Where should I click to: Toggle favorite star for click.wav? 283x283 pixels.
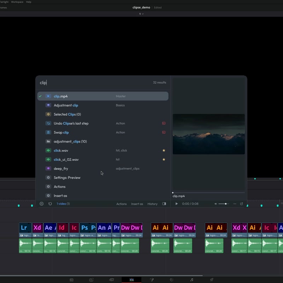pos(164,150)
